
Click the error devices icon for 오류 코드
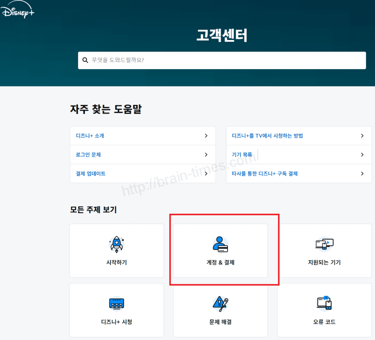tap(324, 303)
